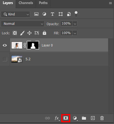The height and width of the screenshot is (124, 114).
Task: Select the 5.2 layer name
Action: 28,59
